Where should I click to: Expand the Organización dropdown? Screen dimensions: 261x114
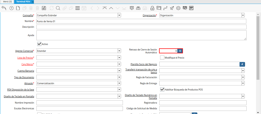coord(243,15)
